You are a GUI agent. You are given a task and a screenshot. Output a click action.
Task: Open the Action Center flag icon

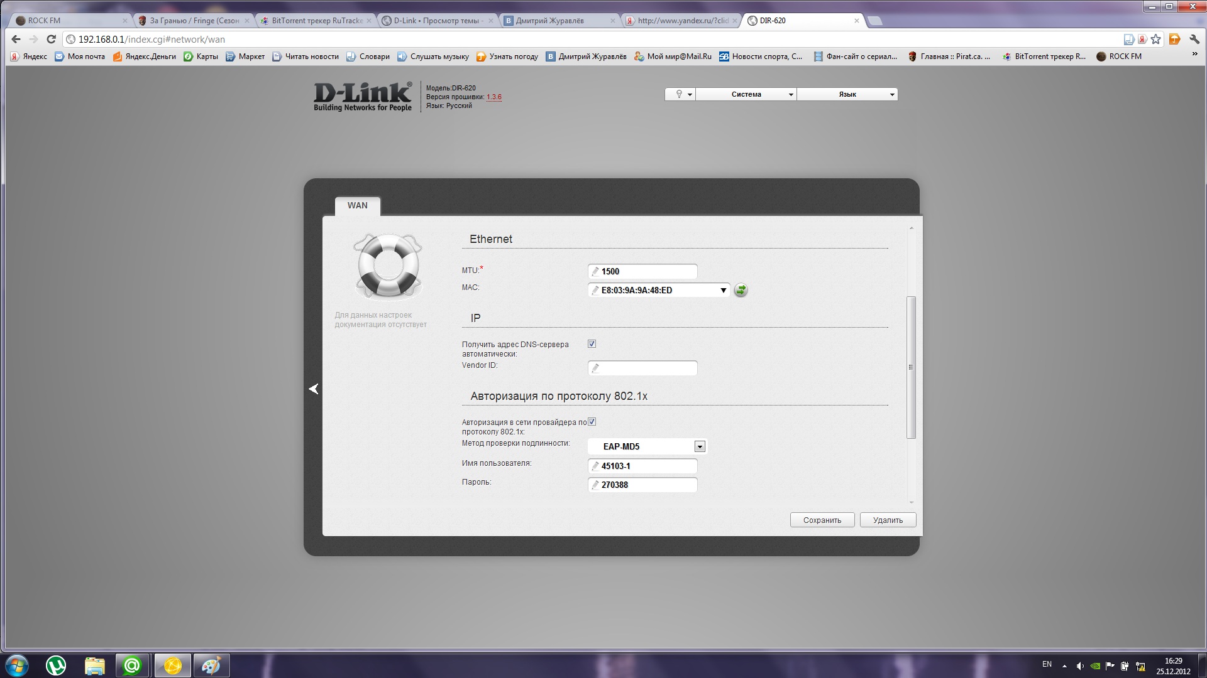1110,666
